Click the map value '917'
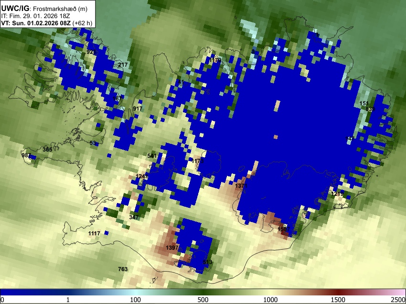This screenshot has height=304, width=406. (x=138, y=109)
